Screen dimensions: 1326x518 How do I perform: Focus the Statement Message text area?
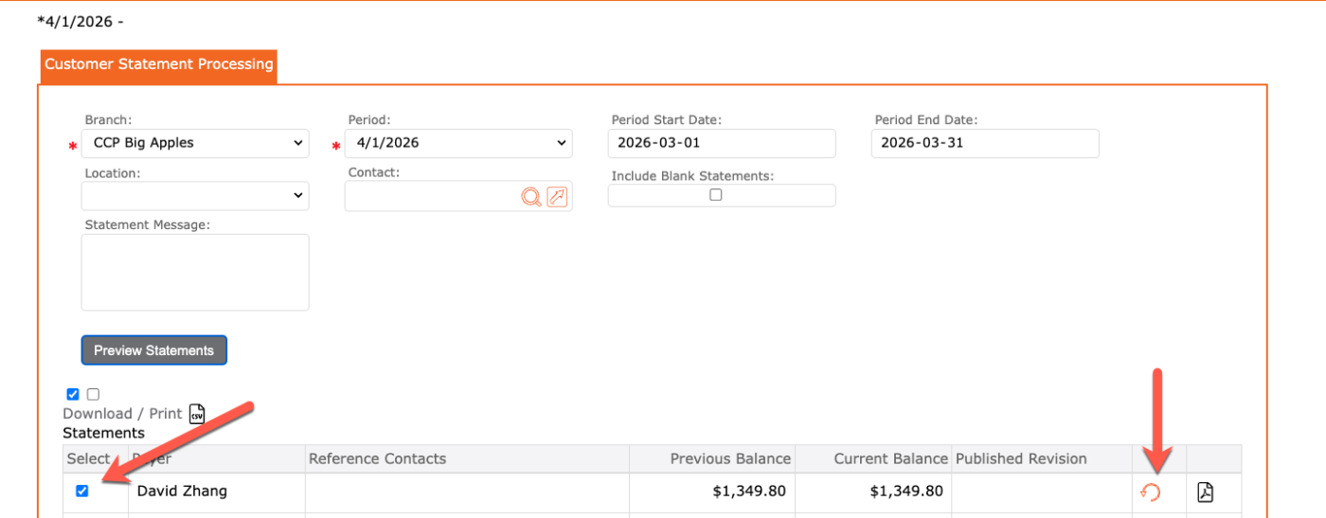(195, 272)
